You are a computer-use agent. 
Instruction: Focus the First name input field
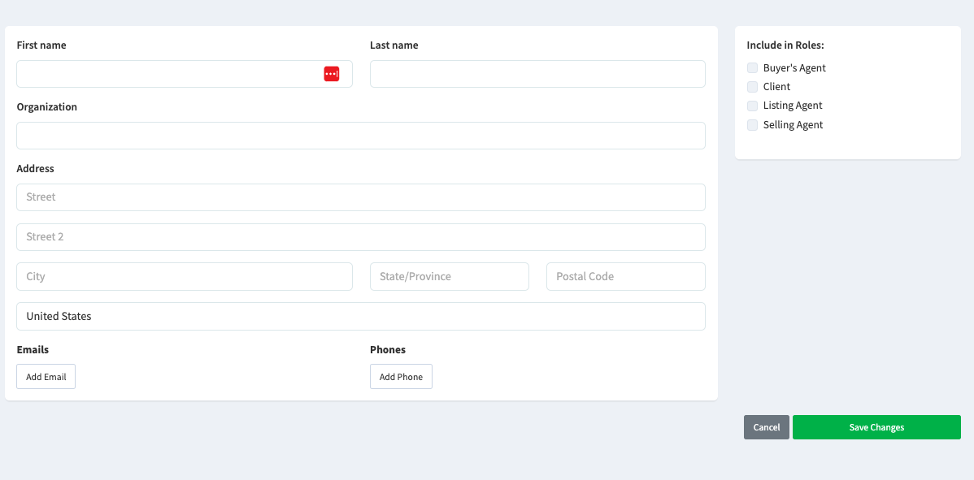[163, 73]
